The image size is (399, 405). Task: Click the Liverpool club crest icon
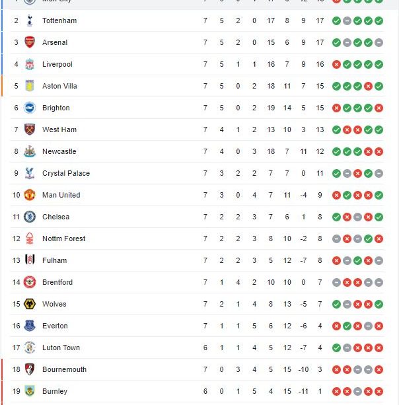(30, 64)
